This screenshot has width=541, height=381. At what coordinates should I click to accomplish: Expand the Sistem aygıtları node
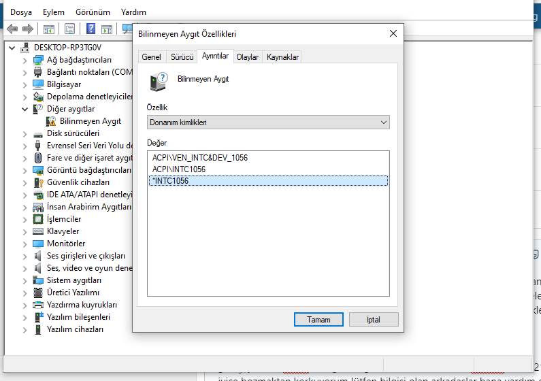pyautogui.click(x=25, y=281)
